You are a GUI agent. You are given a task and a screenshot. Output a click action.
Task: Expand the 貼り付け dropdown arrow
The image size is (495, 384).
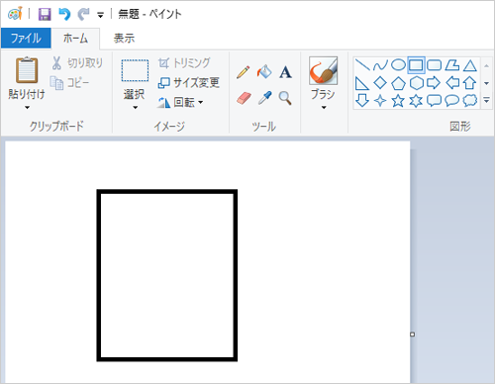(x=27, y=108)
